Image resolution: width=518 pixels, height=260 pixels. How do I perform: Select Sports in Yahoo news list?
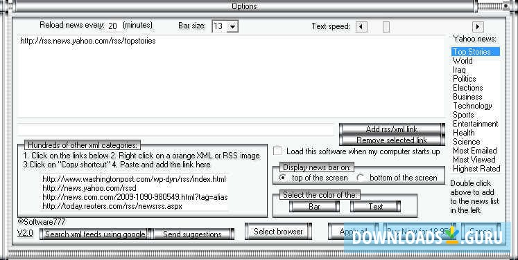pyautogui.click(x=475, y=115)
